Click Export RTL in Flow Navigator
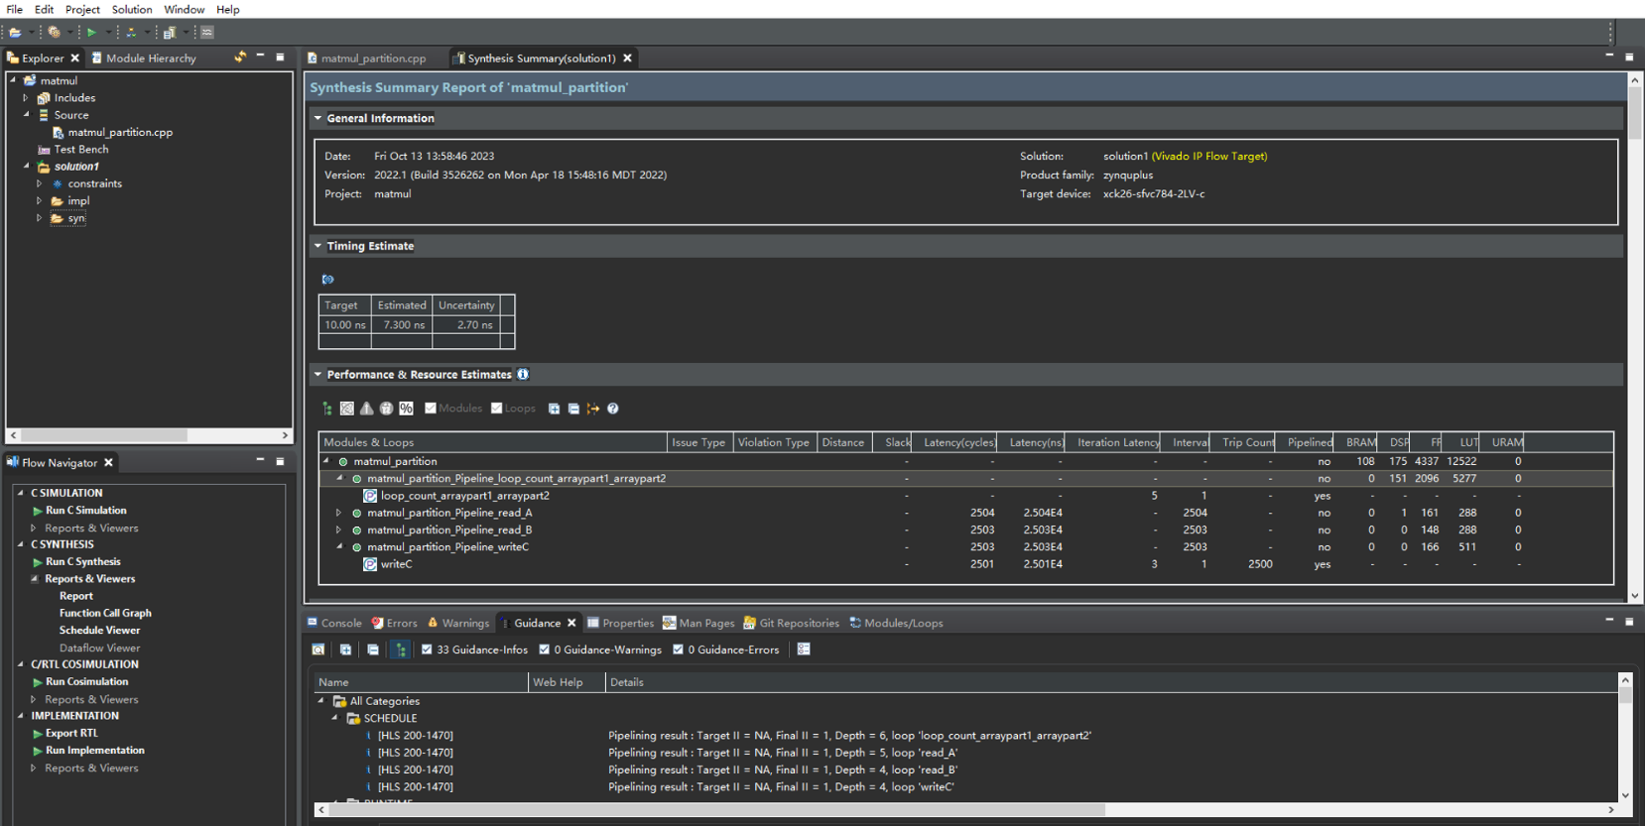The height and width of the screenshot is (826, 1645). click(x=71, y=733)
